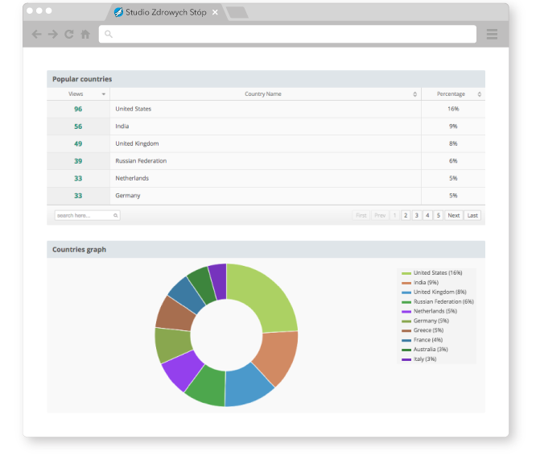Viewport: 536px width, 456px height.
Task: Toggle France (4%) legend entry
Action: point(423,340)
